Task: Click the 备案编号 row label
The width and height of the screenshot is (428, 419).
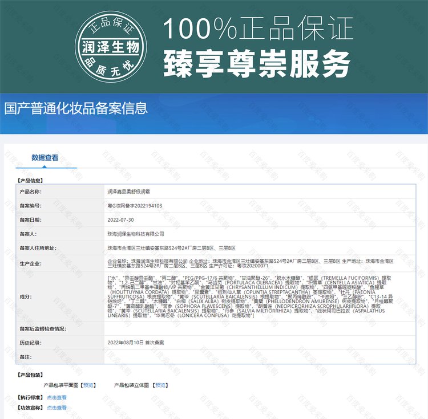Action: (x=31, y=206)
